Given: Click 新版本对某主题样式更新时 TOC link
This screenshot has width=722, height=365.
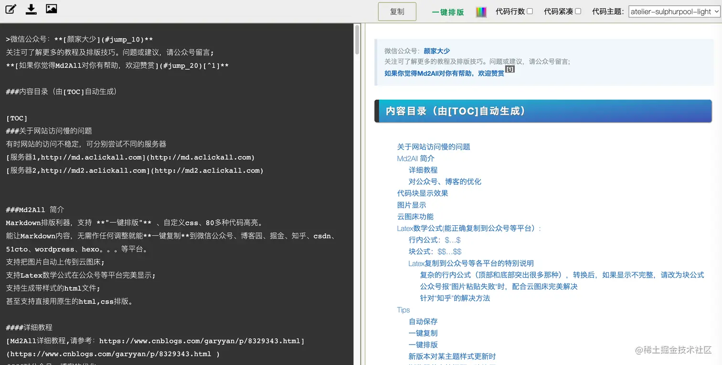Looking at the screenshot, I should (452, 356).
